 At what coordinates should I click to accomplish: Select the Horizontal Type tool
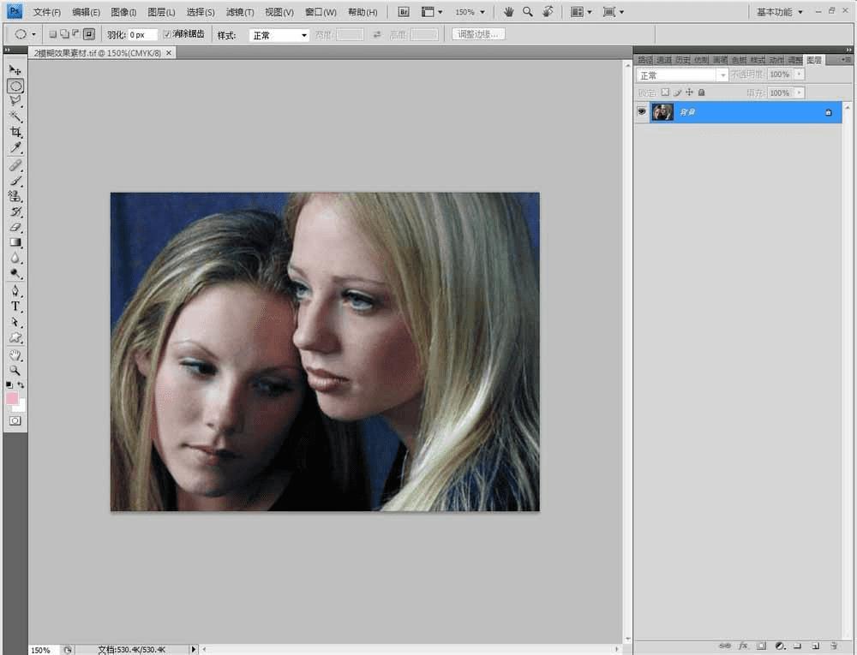pyautogui.click(x=15, y=307)
